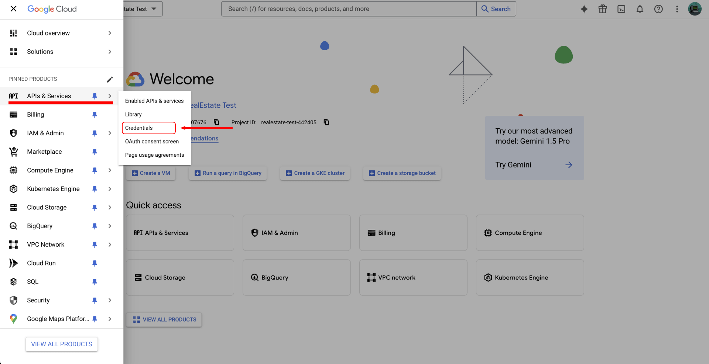Close the navigation menu
Screen dimensions: 709x364
click(13, 9)
